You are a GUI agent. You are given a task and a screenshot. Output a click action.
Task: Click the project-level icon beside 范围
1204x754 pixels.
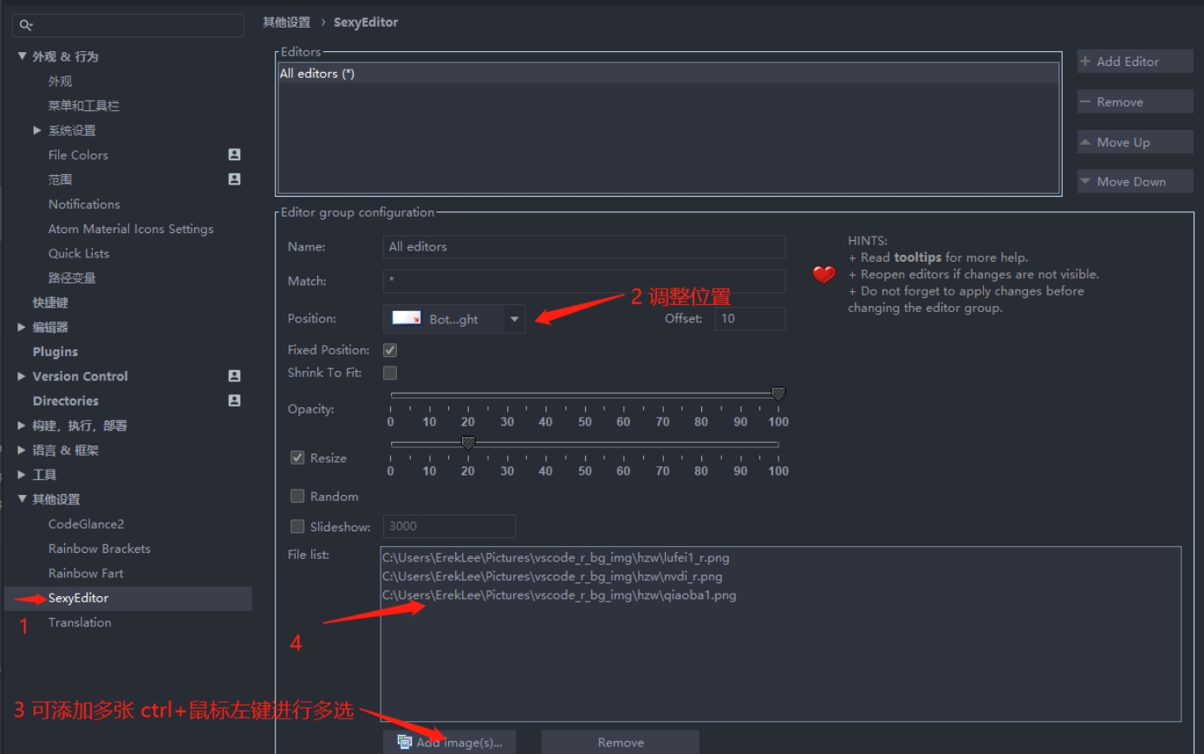[234, 179]
